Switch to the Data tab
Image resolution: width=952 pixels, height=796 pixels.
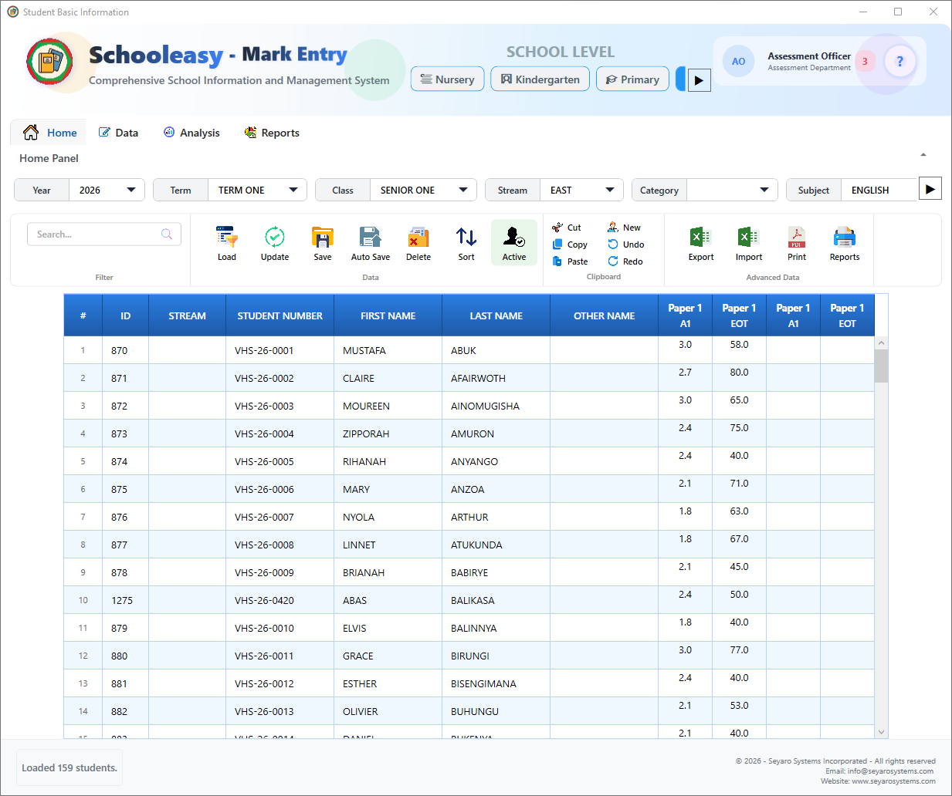pos(118,133)
